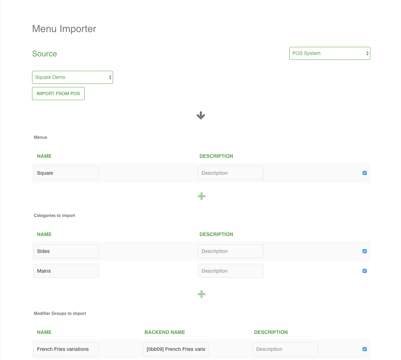Select the French Fries variations name field
The width and height of the screenshot is (401, 360).
click(x=66, y=349)
